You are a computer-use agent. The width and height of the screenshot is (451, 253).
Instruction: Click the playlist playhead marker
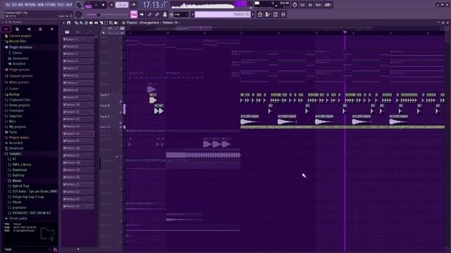[345, 32]
